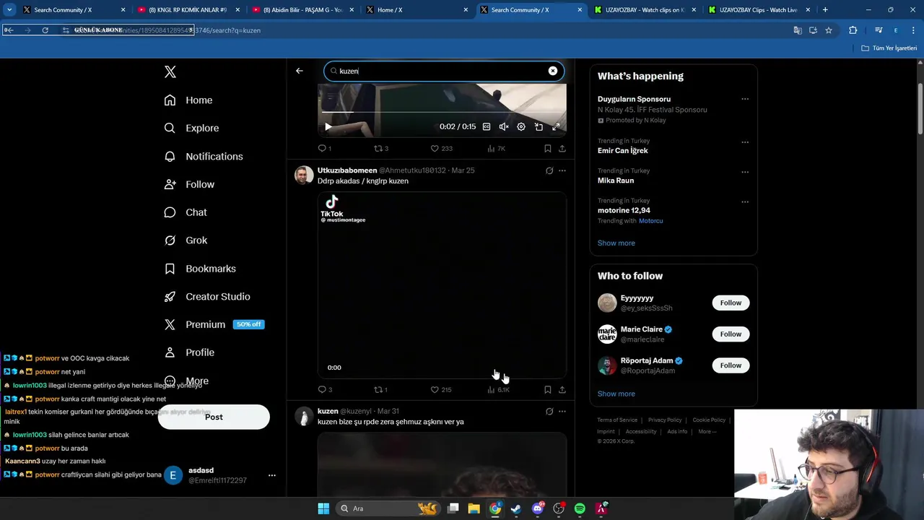The height and width of the screenshot is (520, 924).
Task: Follow Marie Claire
Action: (x=731, y=334)
